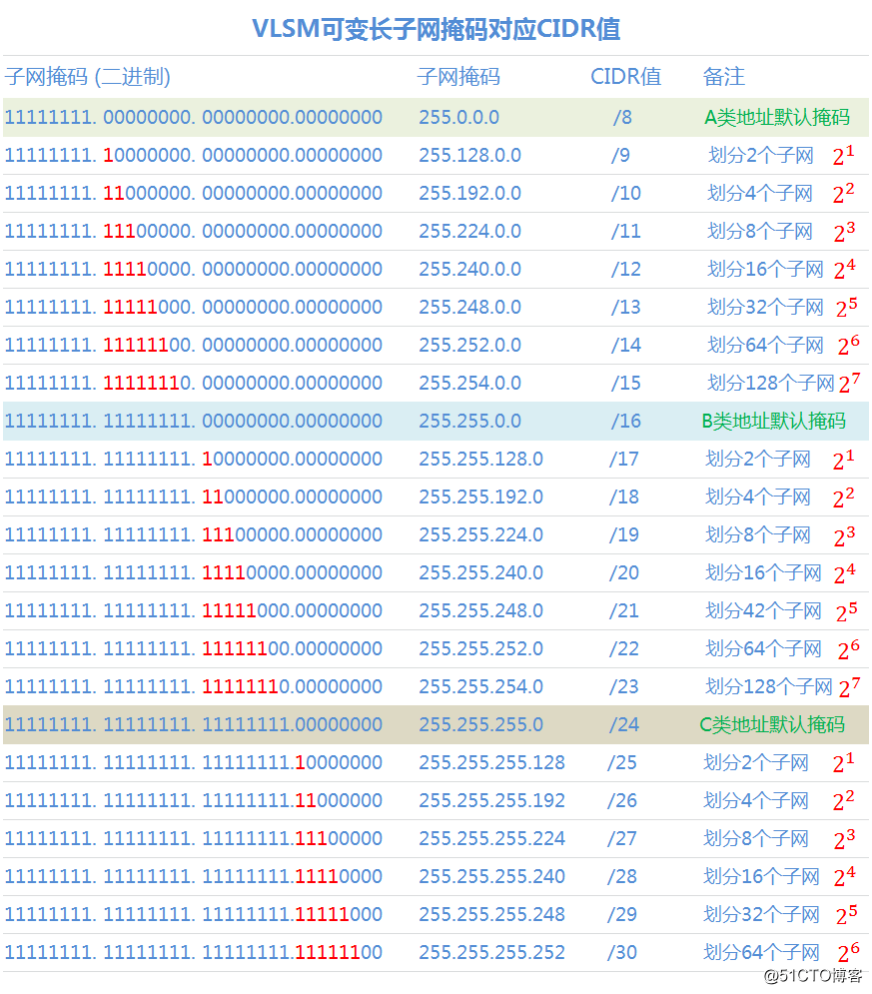Select the 备注 column header
The width and height of the screenshot is (872, 994).
pyautogui.click(x=724, y=77)
